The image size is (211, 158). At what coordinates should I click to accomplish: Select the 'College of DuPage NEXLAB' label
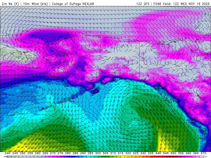(x=73, y=4)
